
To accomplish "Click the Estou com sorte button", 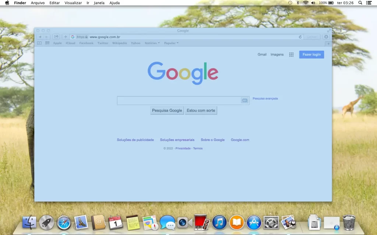I will point(201,110).
